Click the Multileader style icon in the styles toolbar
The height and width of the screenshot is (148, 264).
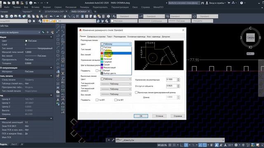point(194,16)
